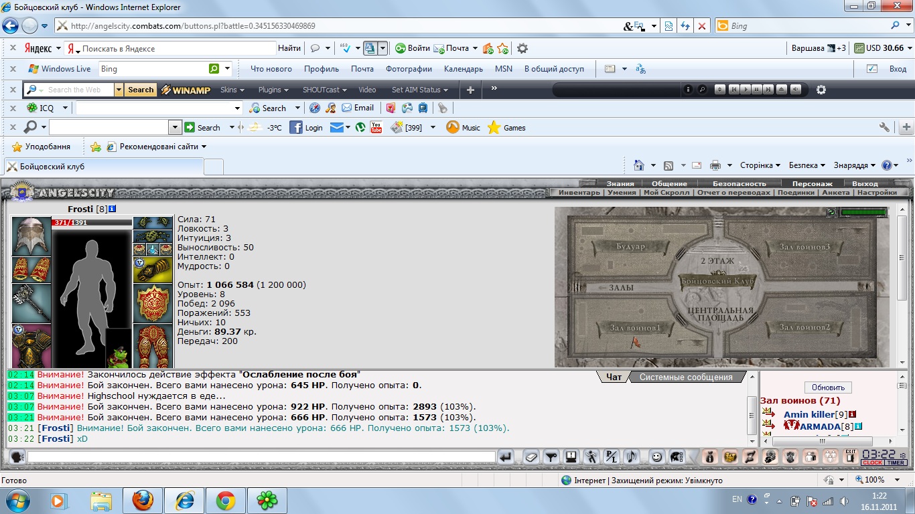
Task: Click Amin killer in player list
Action: click(809, 414)
